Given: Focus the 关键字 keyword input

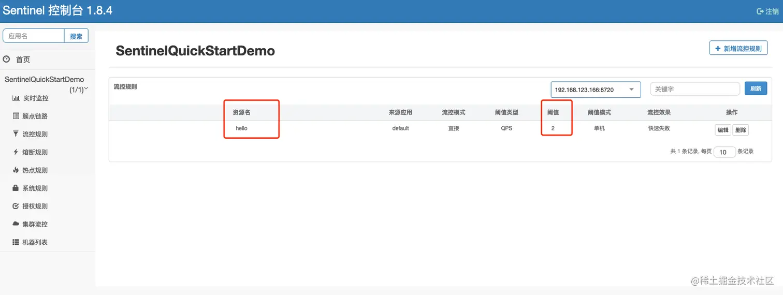Looking at the screenshot, I should pos(695,89).
